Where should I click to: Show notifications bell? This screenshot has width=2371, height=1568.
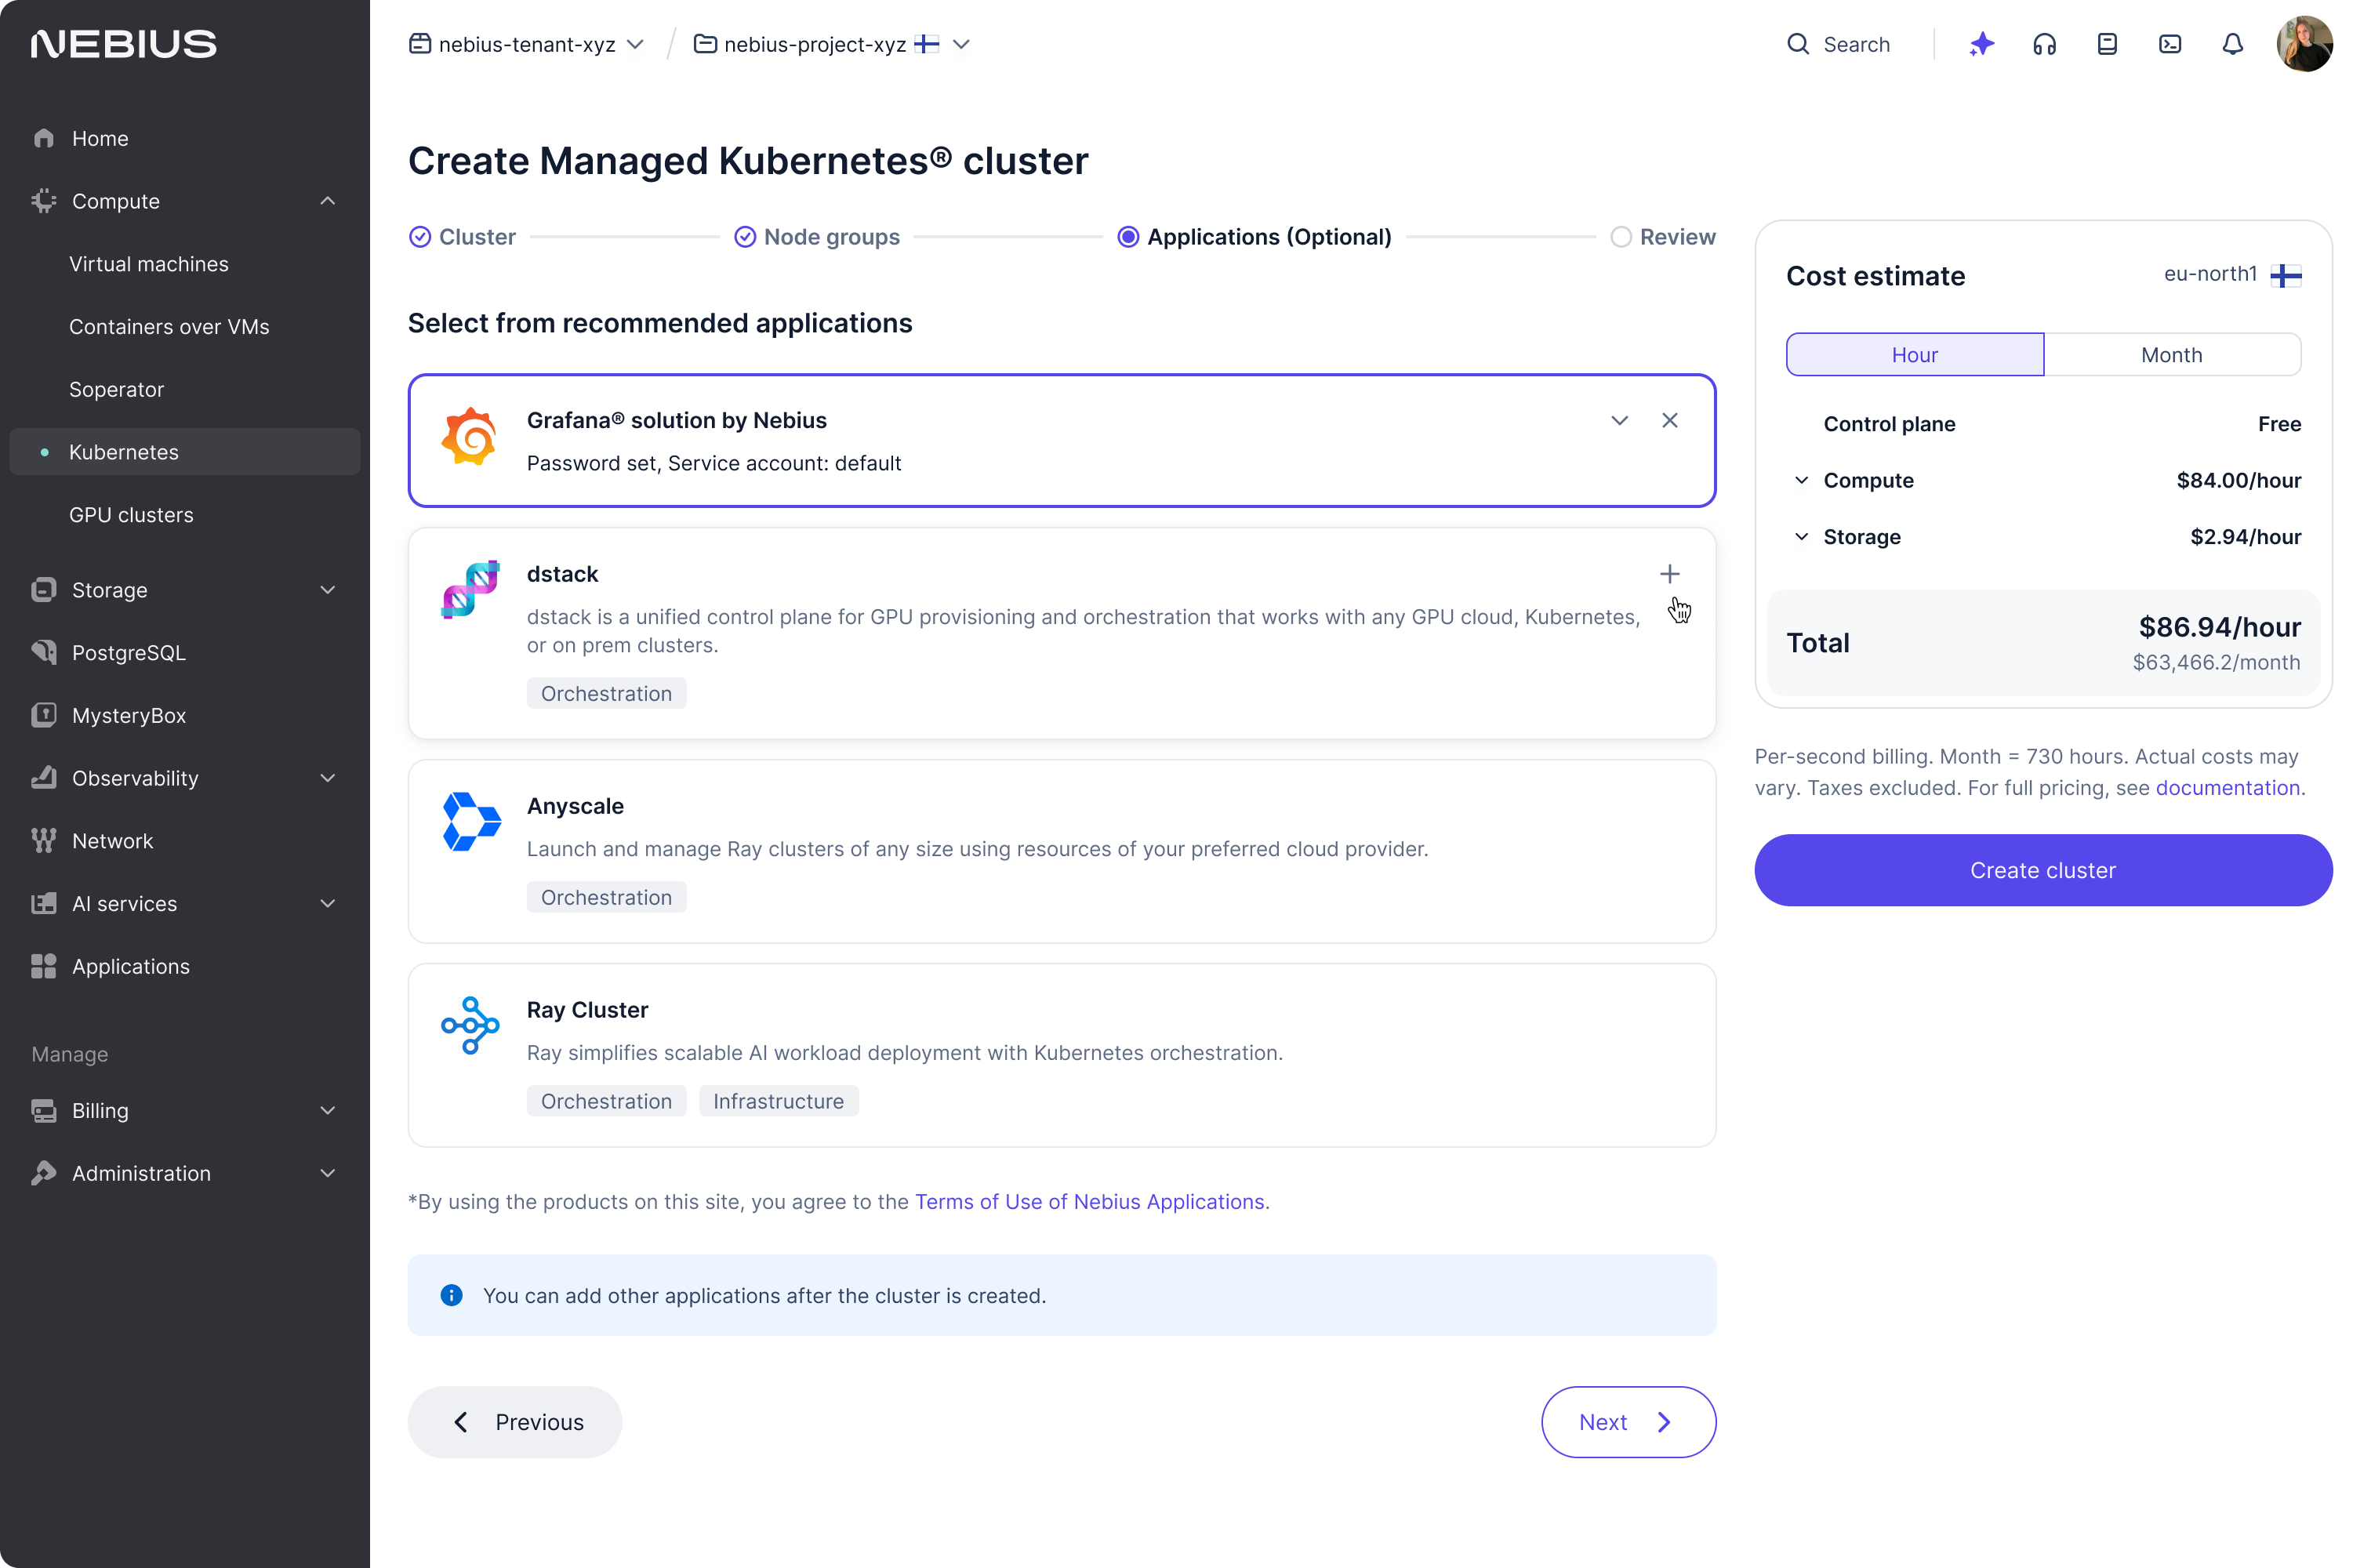point(2233,44)
